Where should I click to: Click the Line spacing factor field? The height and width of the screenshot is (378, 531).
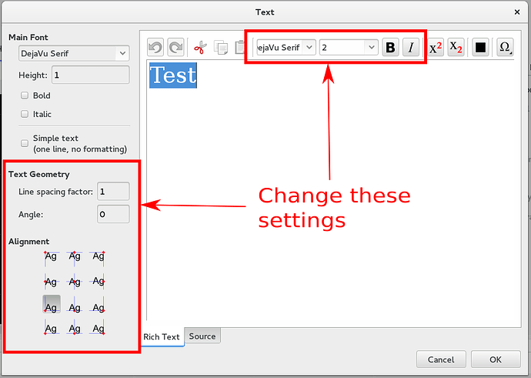point(113,191)
